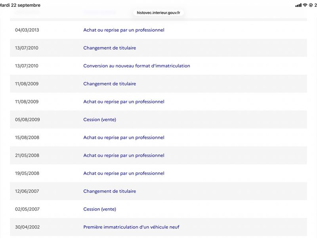
Task: Select Cession (vente) dated 05/08/2009
Action: click(100, 120)
